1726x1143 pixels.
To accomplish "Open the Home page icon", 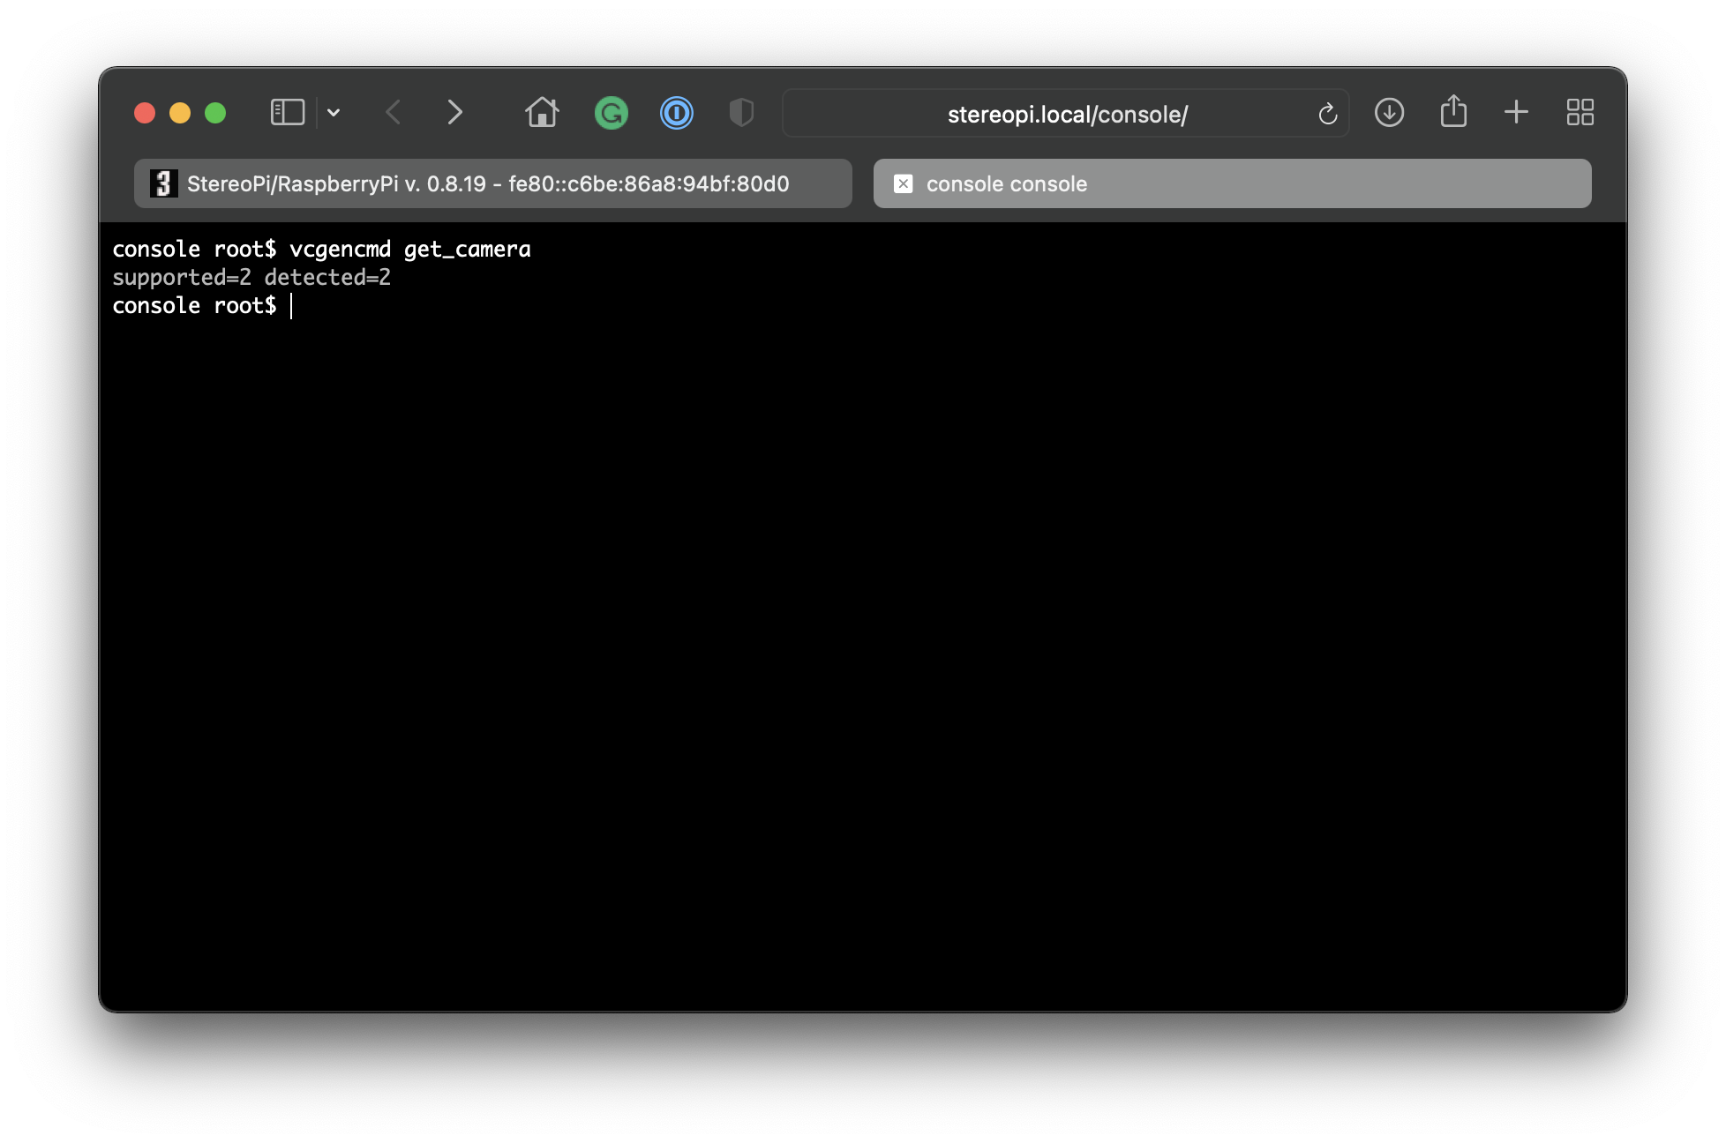I will click(542, 113).
